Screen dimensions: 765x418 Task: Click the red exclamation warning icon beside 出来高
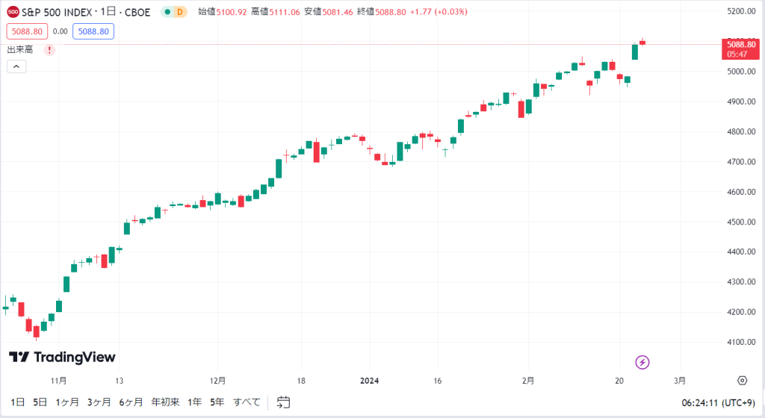(49, 50)
